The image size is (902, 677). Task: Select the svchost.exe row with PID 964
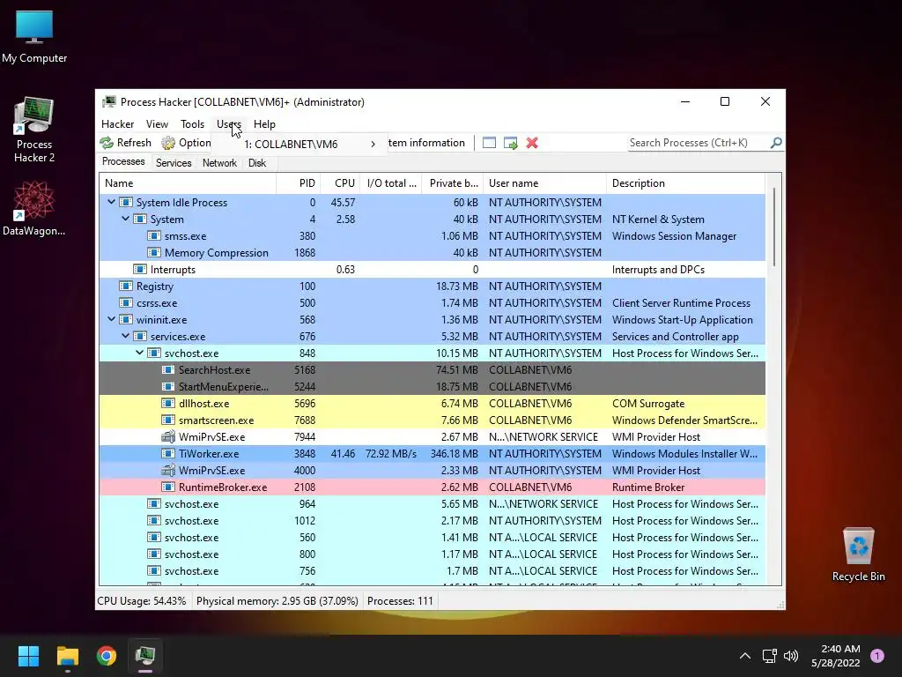[432, 503]
